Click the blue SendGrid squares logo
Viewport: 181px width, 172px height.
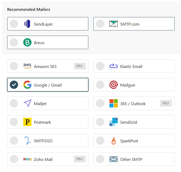point(114,122)
